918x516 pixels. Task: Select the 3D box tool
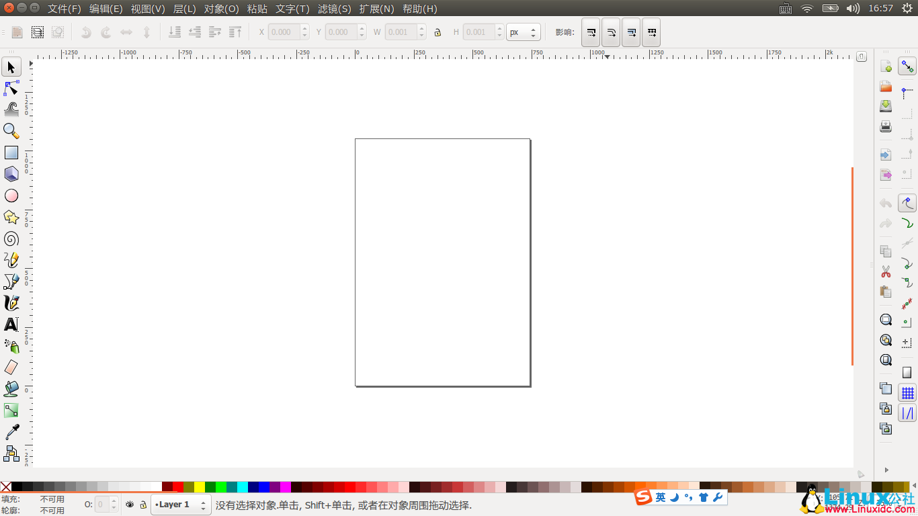pyautogui.click(x=11, y=174)
